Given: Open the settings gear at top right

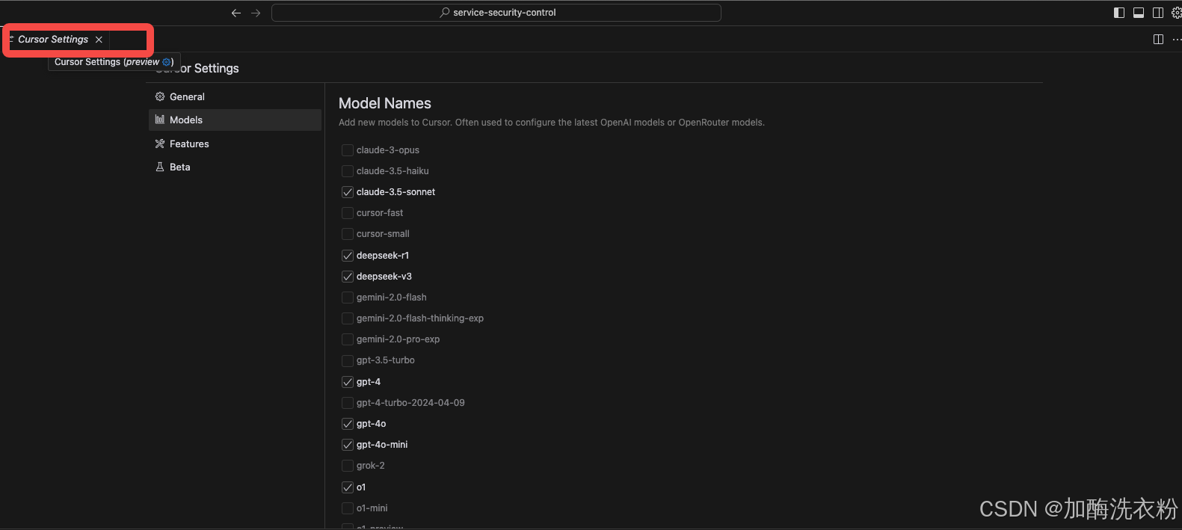Looking at the screenshot, I should (x=1177, y=13).
